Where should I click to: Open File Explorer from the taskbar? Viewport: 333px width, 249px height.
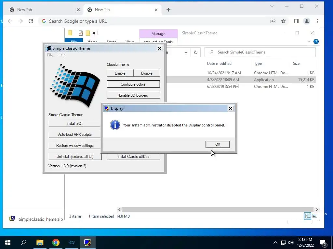[x=40, y=243]
